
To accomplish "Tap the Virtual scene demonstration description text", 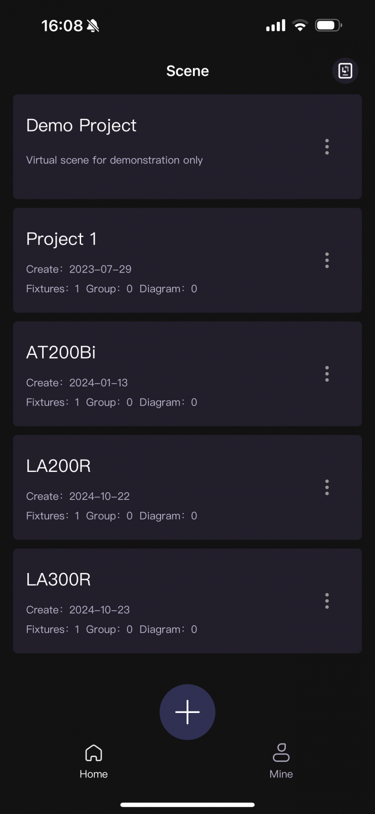I will tap(115, 160).
